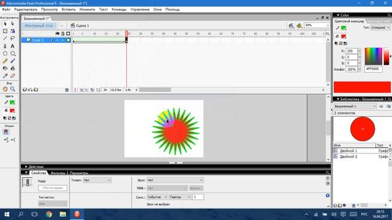Toggle visibility dot of layer Слой 3
The width and height of the screenshot is (392, 220).
[x=58, y=40]
